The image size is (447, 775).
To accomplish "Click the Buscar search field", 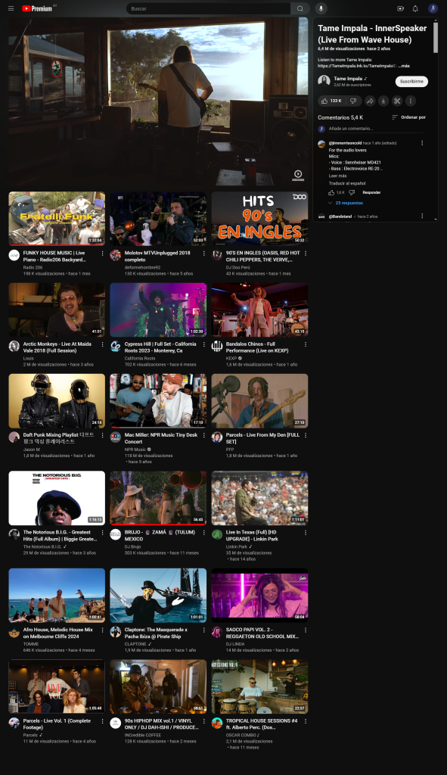I will [x=208, y=8].
